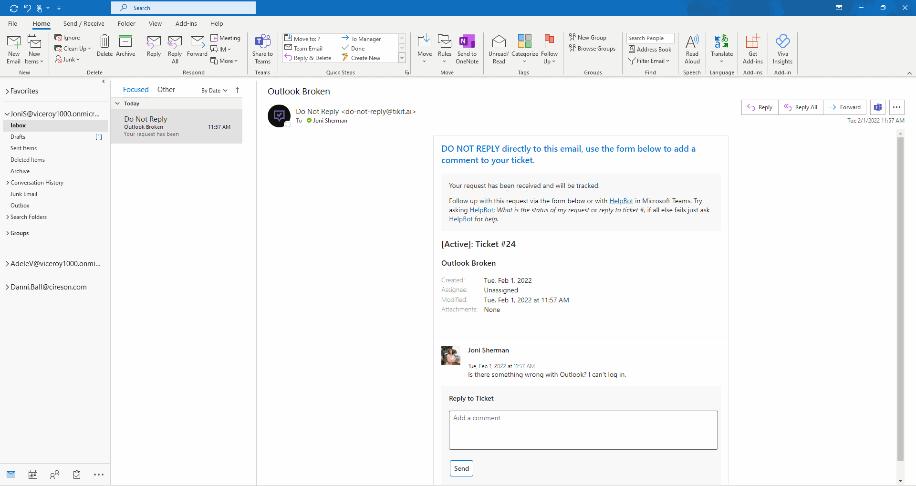This screenshot has height=486, width=916.
Task: Open the Sent Items folder
Action: (55, 148)
